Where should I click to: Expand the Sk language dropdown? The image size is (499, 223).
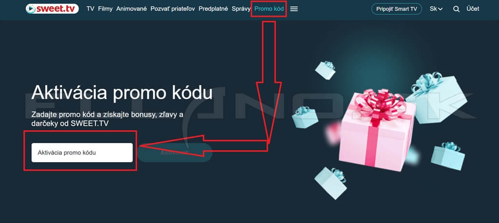(x=436, y=9)
